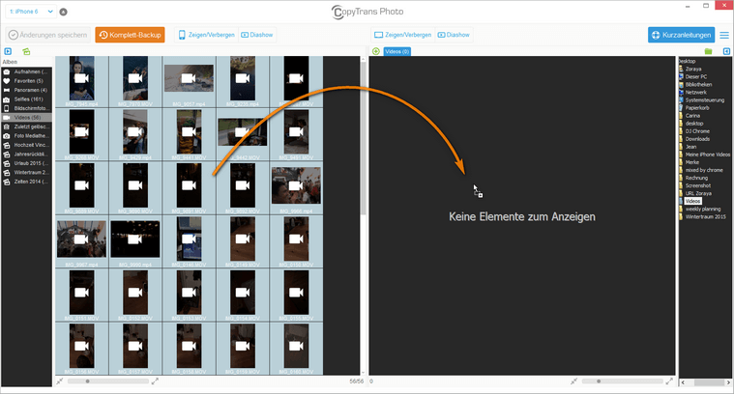Select the Downloads folder
The width and height of the screenshot is (734, 394).
(x=697, y=139)
